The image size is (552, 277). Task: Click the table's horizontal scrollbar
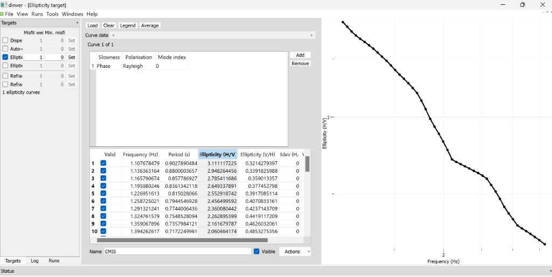point(182,240)
